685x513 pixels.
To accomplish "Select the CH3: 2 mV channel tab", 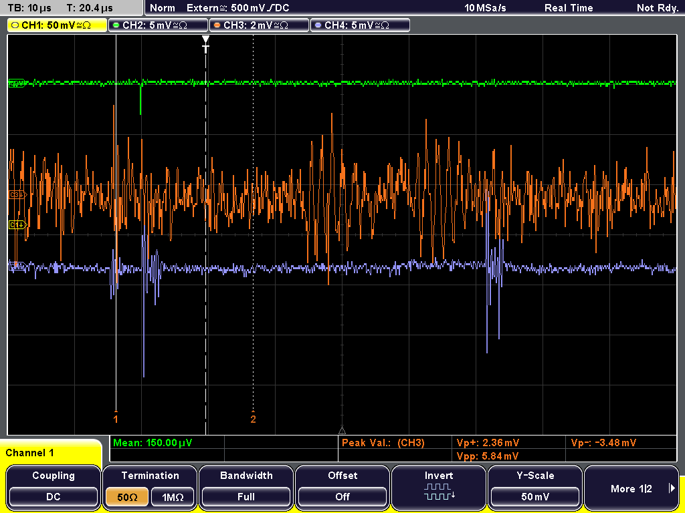I will (x=259, y=25).
